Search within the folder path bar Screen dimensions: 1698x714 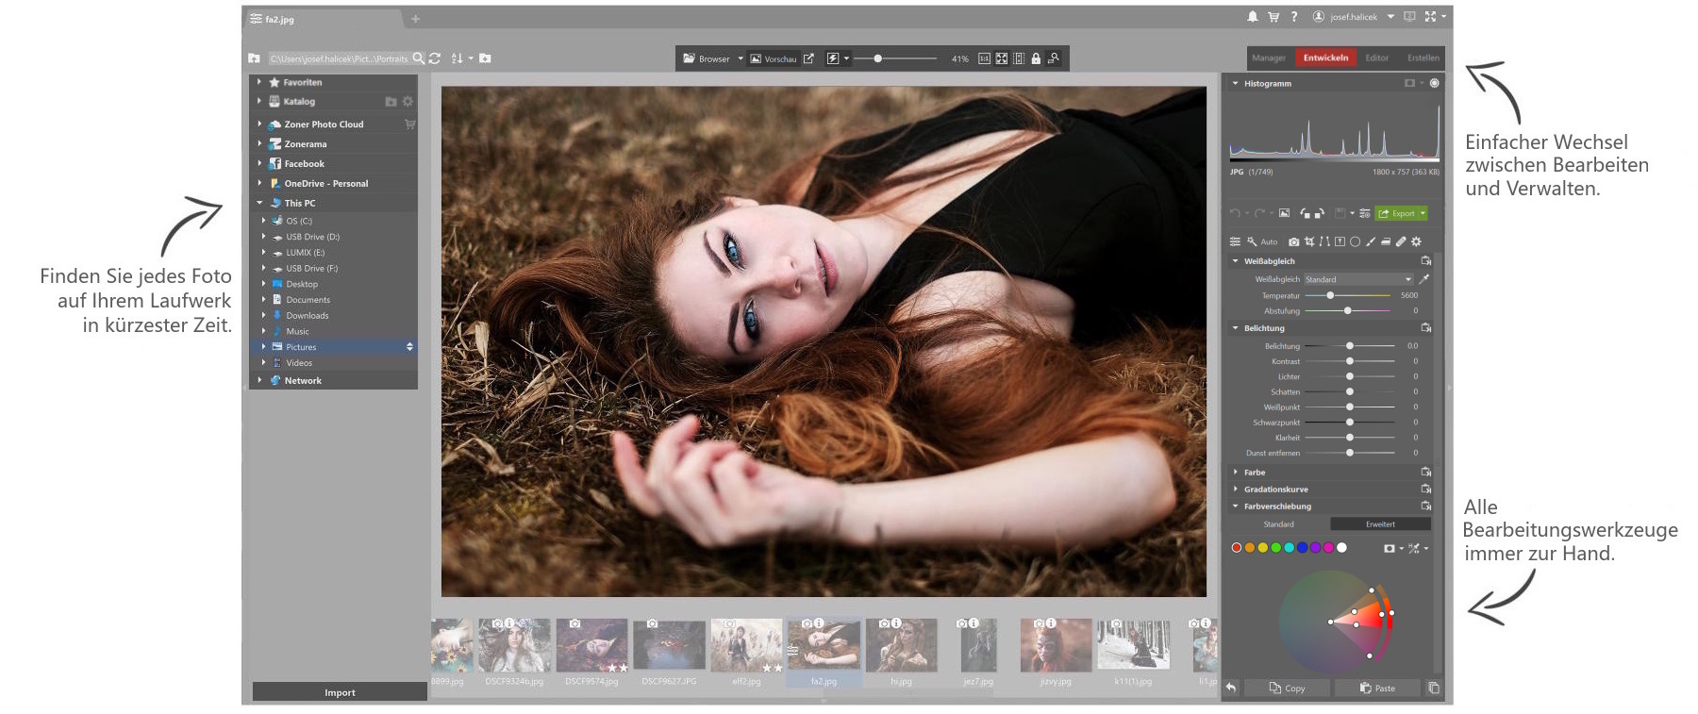pyautogui.click(x=419, y=58)
